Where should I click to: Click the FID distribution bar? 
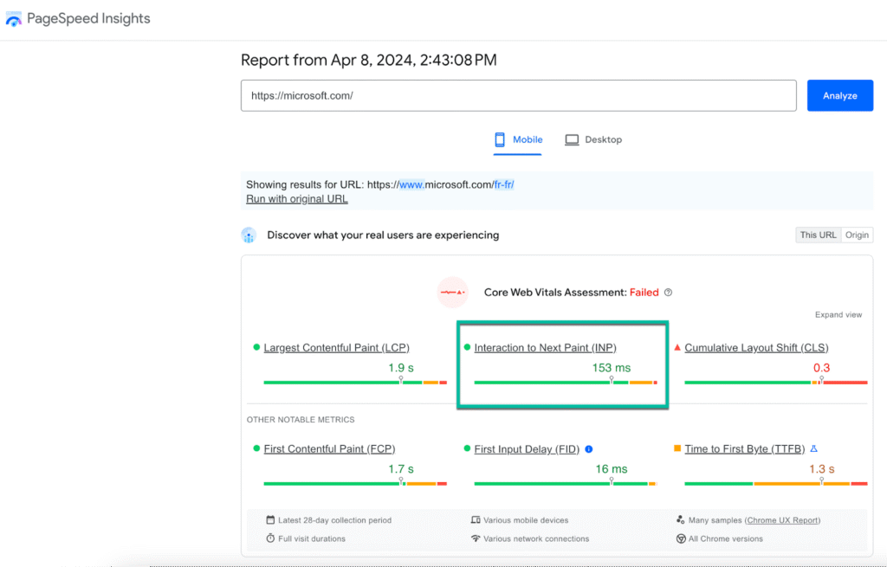[x=566, y=484]
